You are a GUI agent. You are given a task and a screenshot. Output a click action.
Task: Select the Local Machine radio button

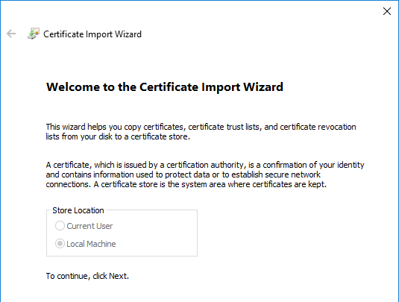coord(60,244)
